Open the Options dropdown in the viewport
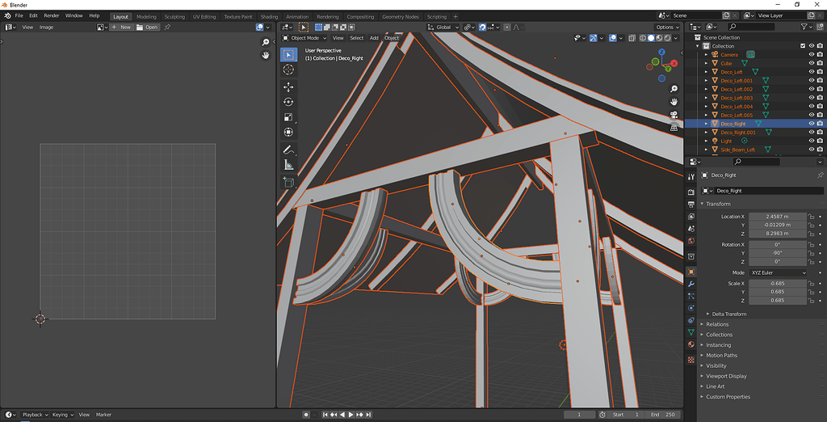Image resolution: width=827 pixels, height=422 pixels. click(x=668, y=27)
